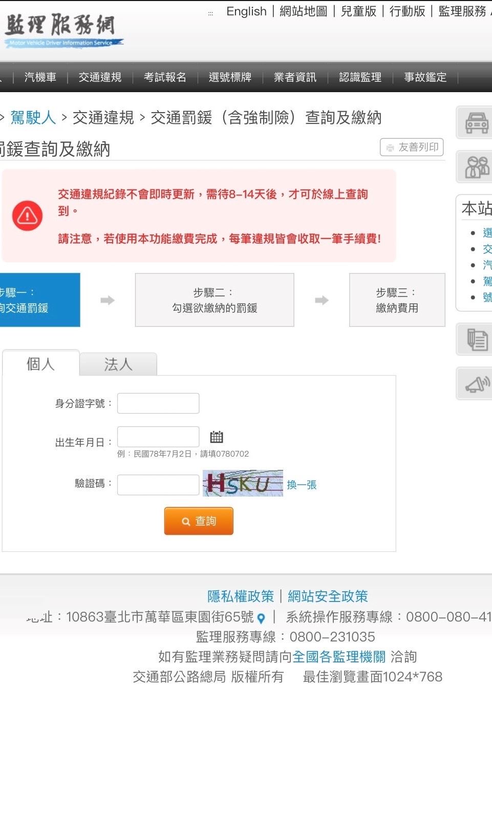Click the documents icon in right sidebar
492x816 pixels.
(476, 339)
